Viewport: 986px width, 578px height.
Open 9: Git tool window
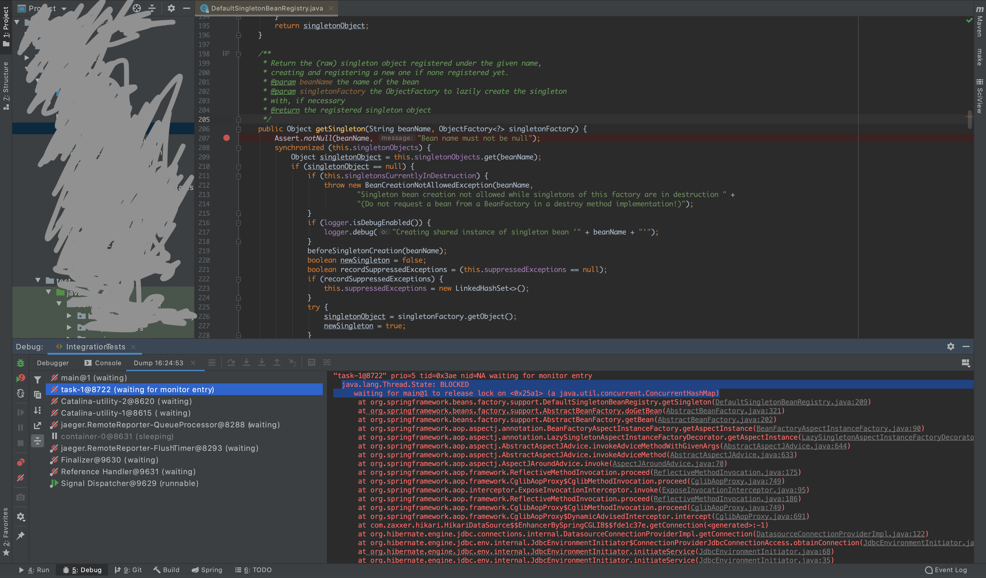128,570
